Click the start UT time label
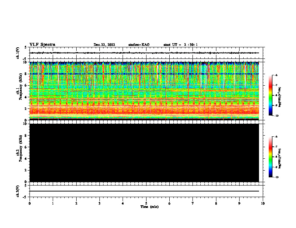This screenshot has width=296, height=228. tap(181, 45)
